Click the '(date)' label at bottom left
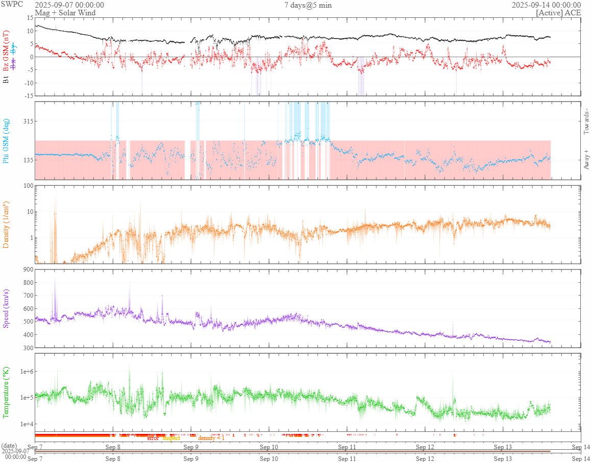 [x=9, y=445]
